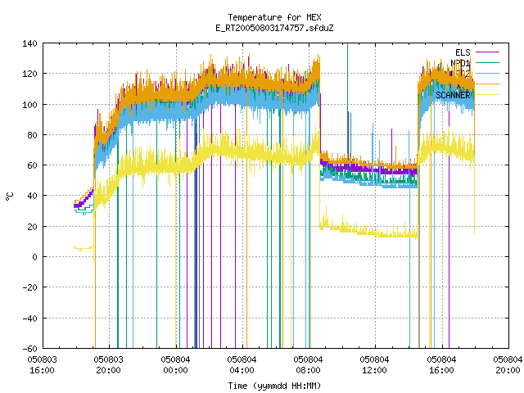Click the yellow SCANNER legend line sample

click(x=487, y=95)
